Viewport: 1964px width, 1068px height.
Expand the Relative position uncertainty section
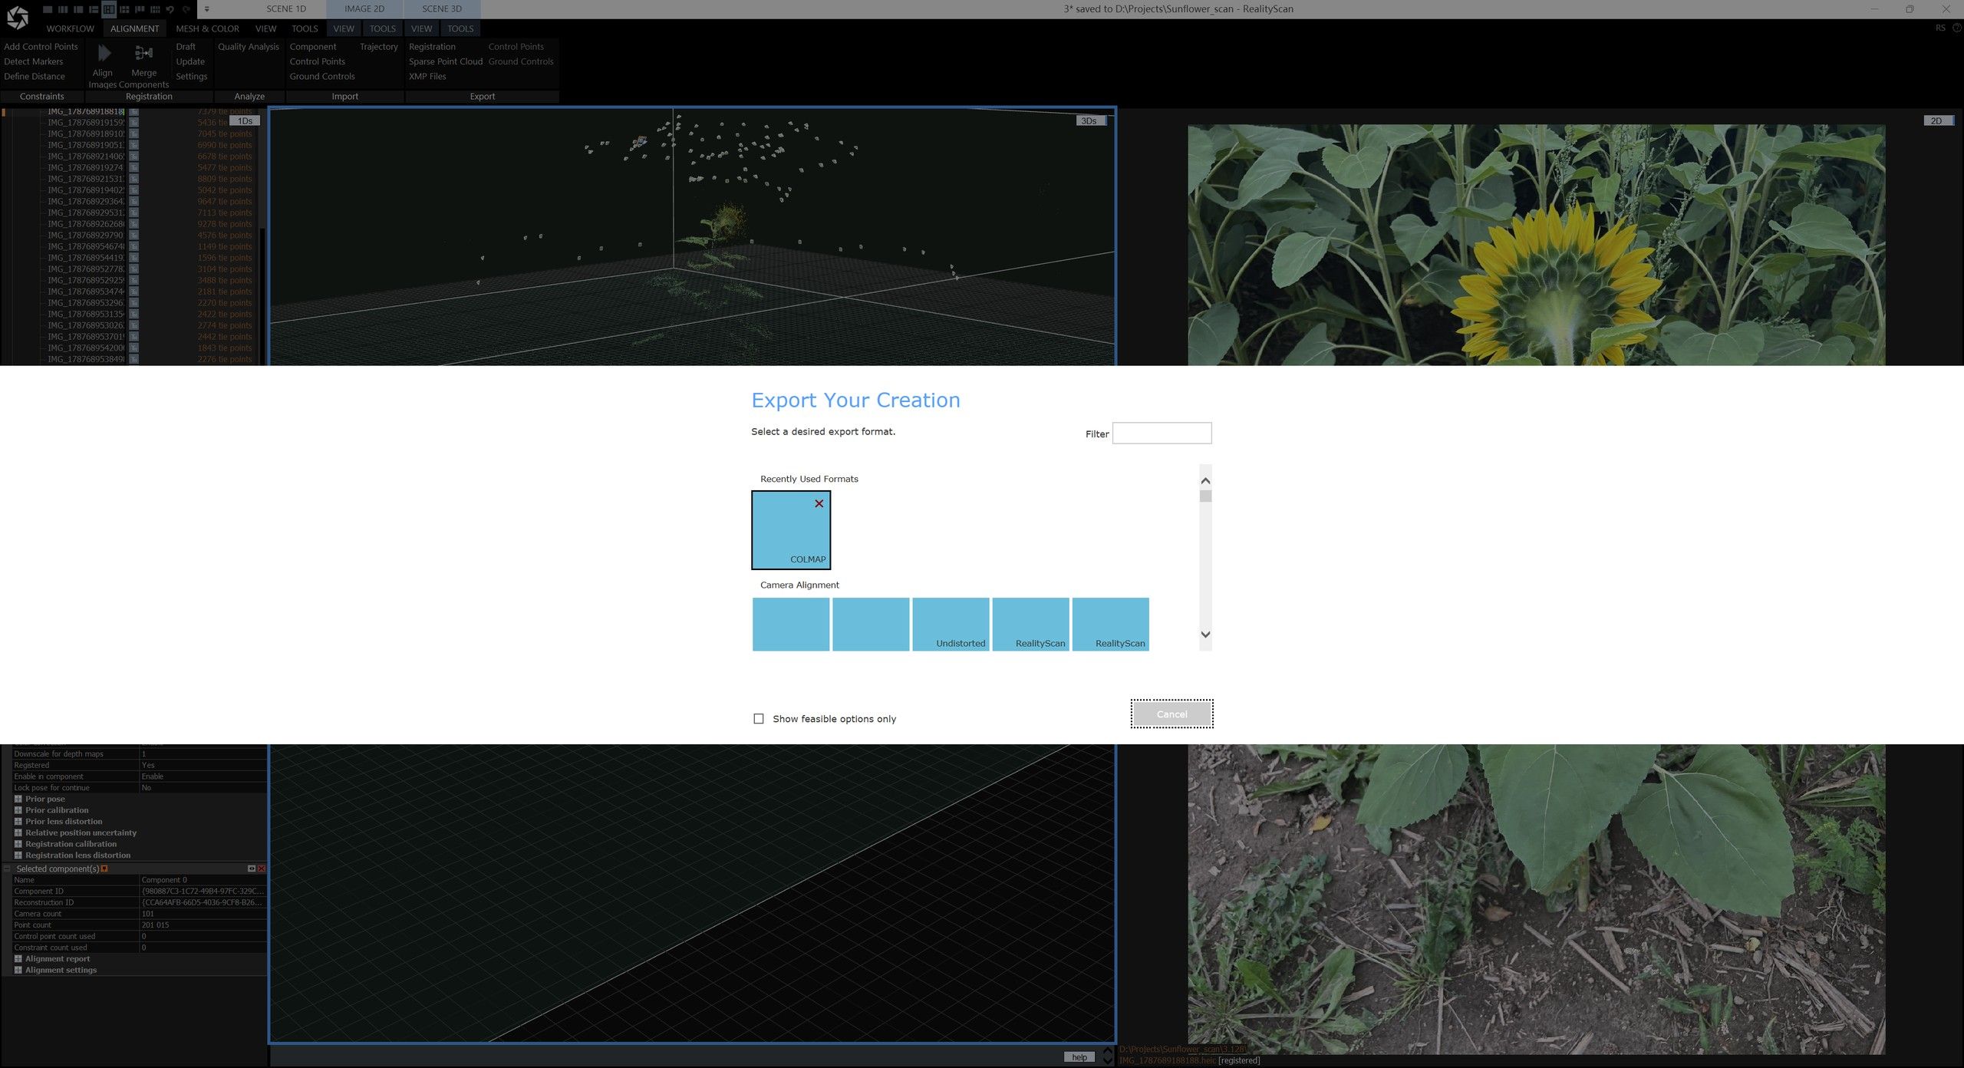[x=18, y=832]
